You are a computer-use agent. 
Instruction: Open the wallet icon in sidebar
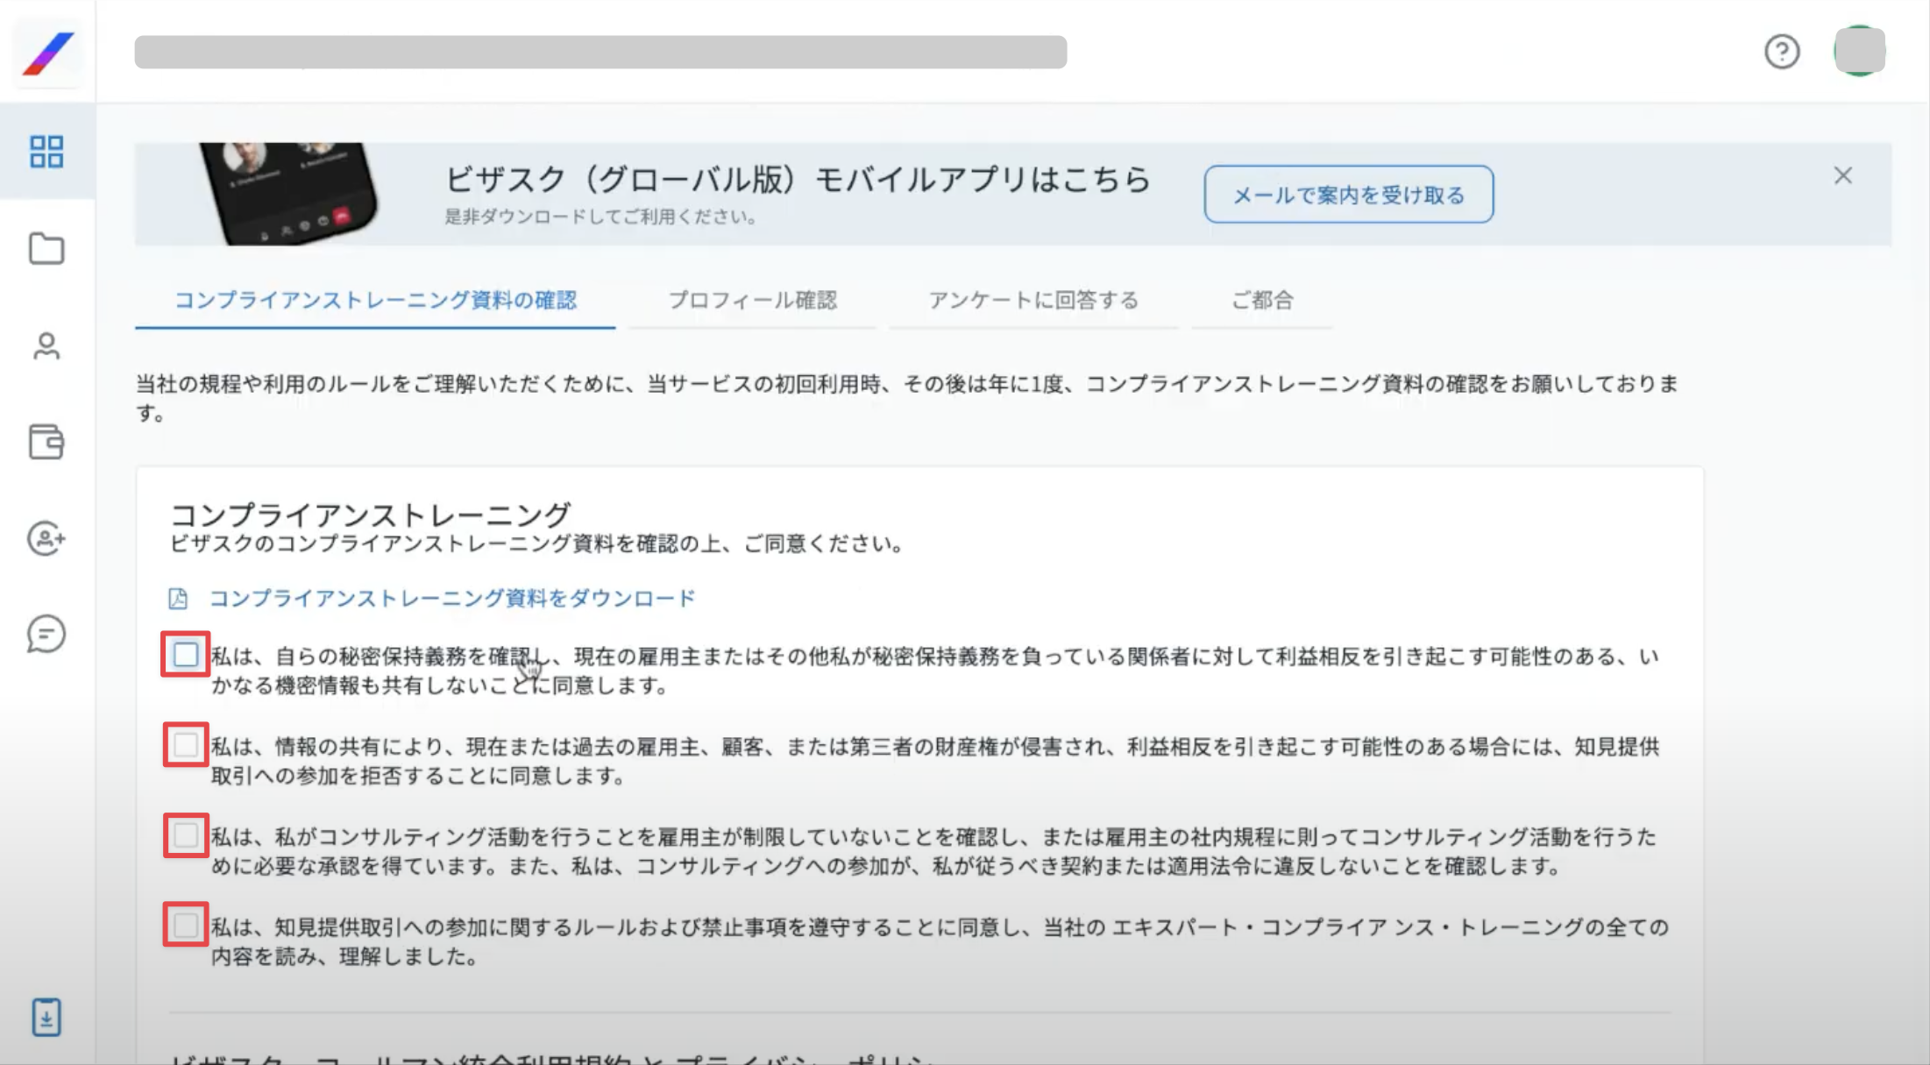click(x=46, y=442)
